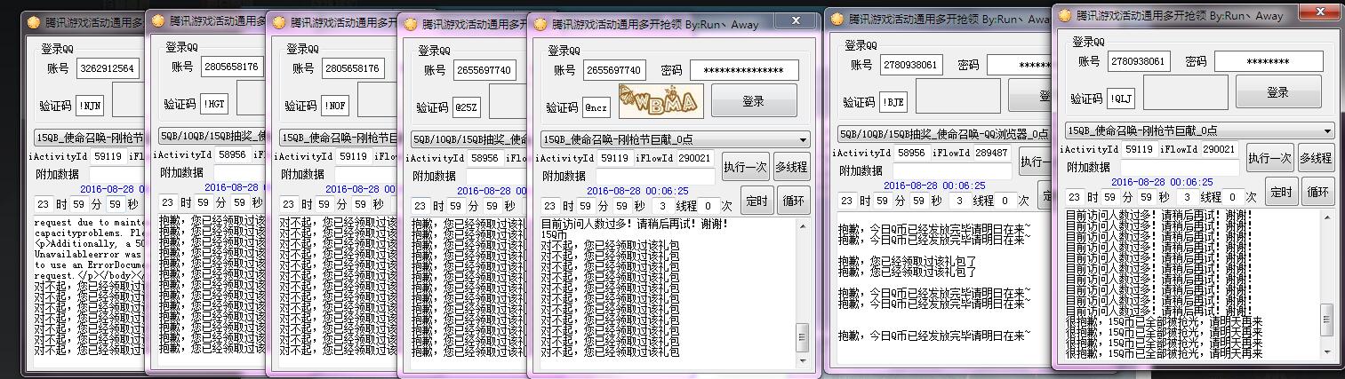
Task: Click password field in the @ncz captcha window
Action: [744, 69]
